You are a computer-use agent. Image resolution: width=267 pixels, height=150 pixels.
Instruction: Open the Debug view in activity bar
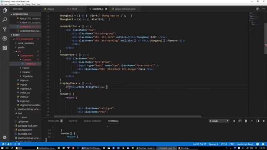(5, 38)
